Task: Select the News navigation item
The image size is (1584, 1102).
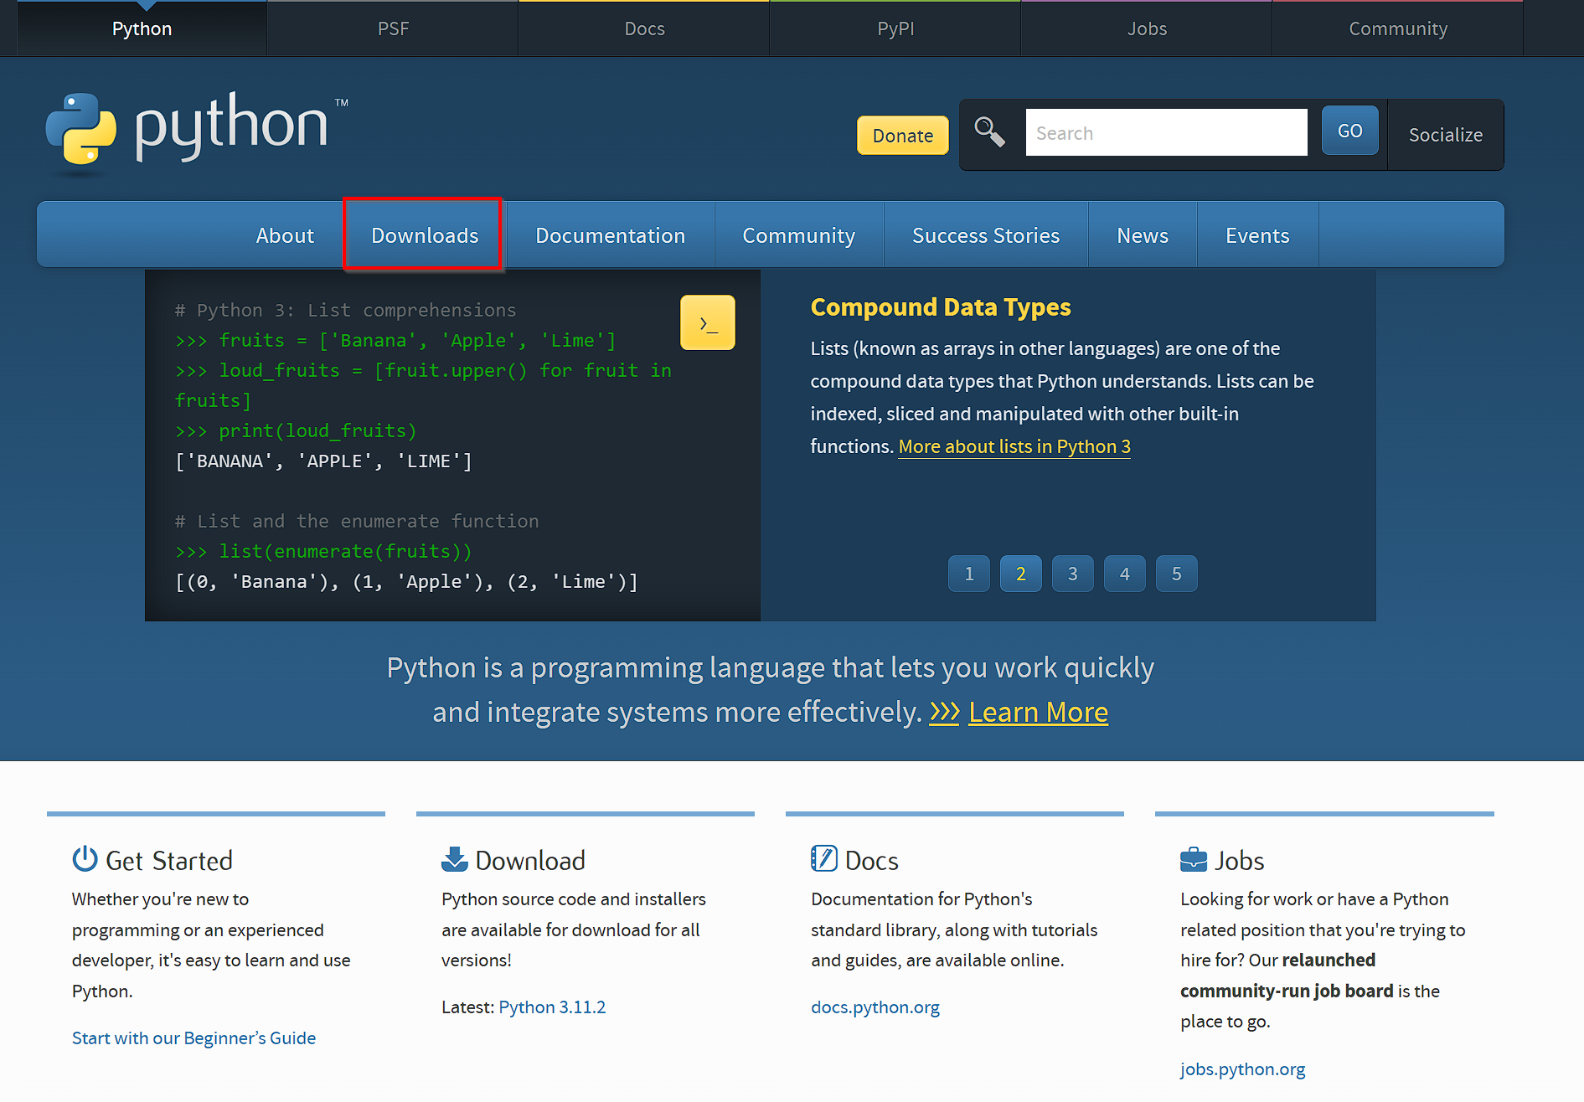Action: (1142, 235)
